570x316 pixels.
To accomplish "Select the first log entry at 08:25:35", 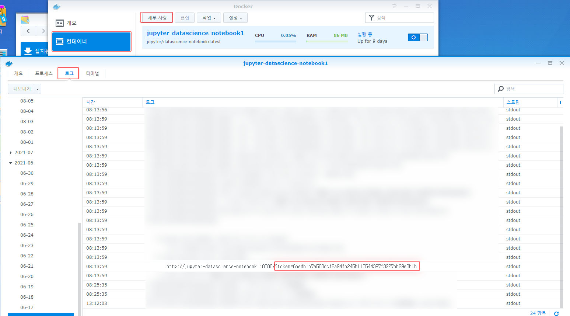I will (x=321, y=285).
